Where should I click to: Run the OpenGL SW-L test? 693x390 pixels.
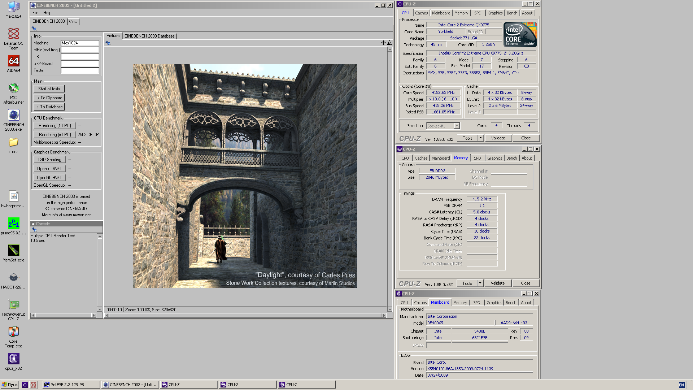point(50,169)
